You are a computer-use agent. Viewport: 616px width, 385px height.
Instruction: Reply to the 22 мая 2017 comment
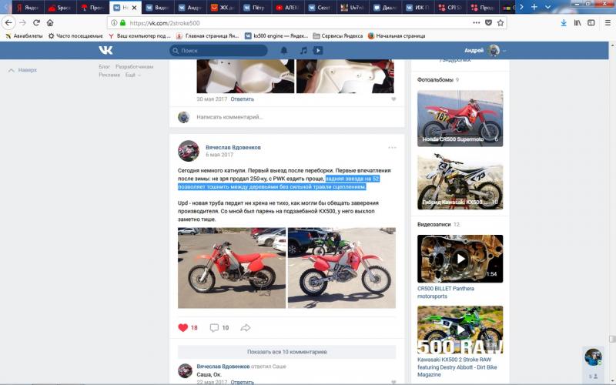click(242, 382)
